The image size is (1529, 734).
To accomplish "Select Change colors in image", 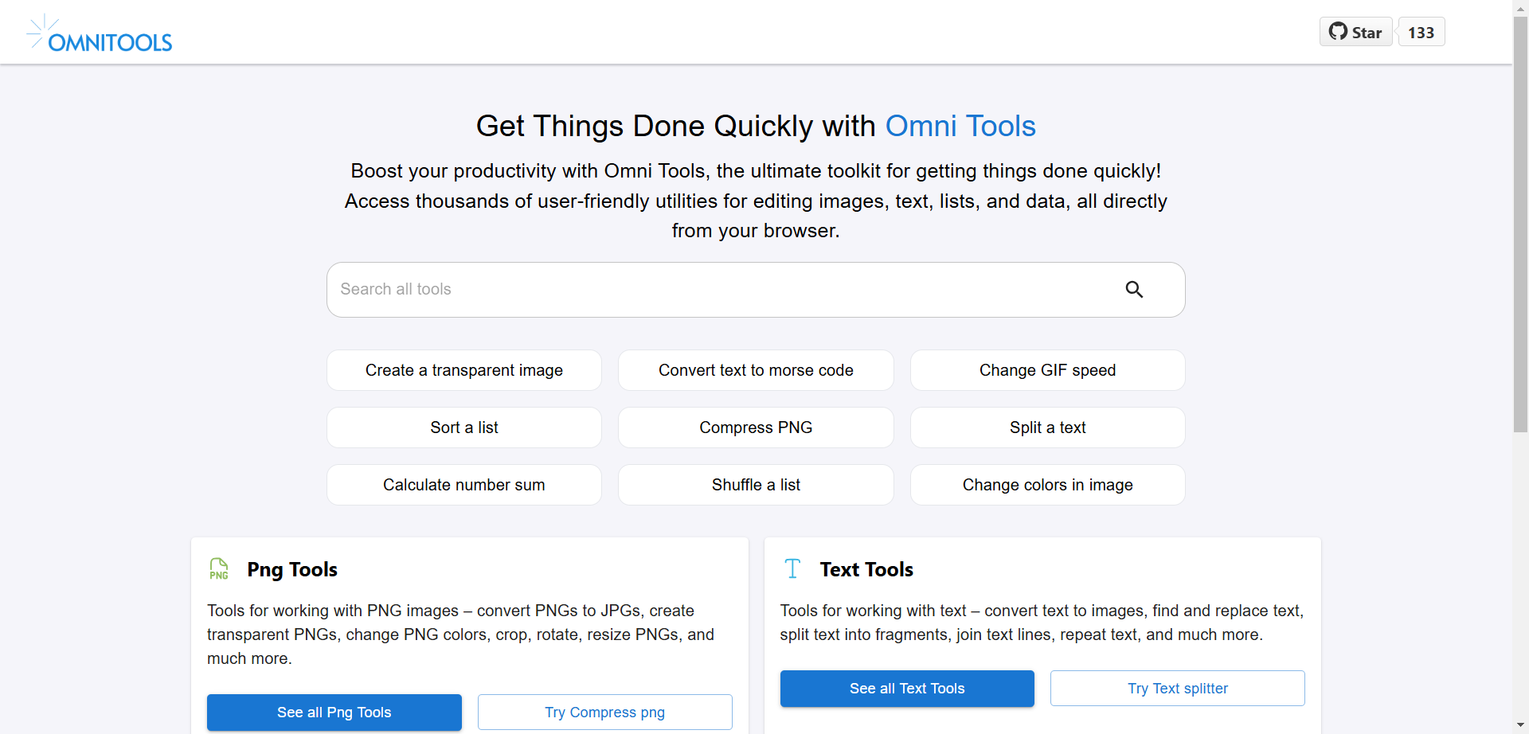I will pyautogui.click(x=1047, y=485).
